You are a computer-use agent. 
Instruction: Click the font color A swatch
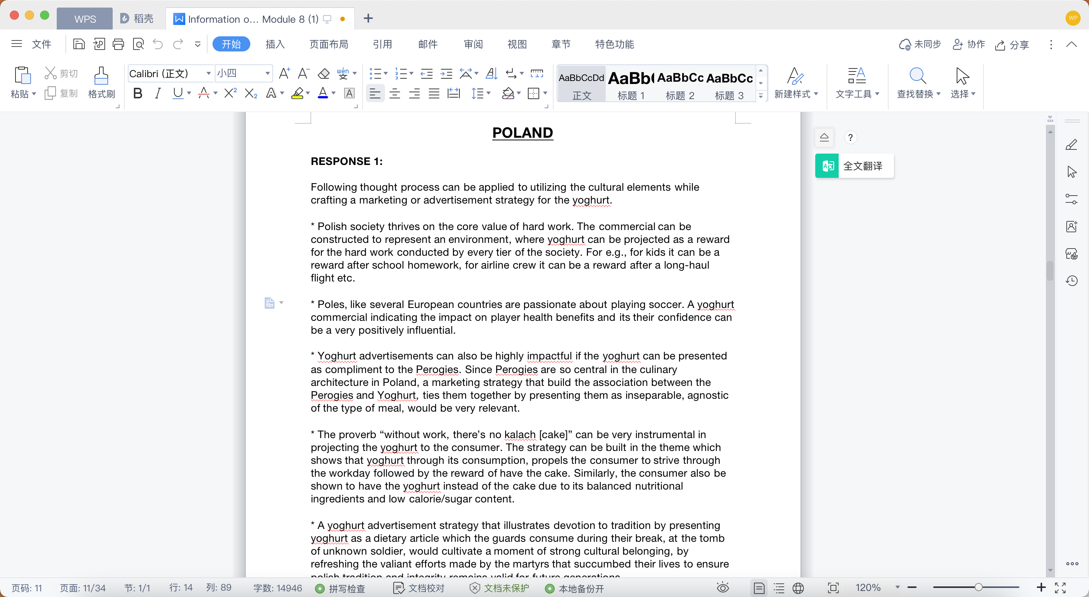click(323, 93)
